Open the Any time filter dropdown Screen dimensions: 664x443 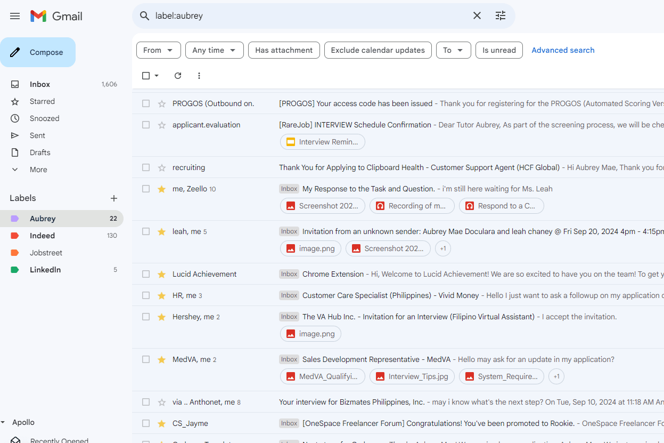215,50
